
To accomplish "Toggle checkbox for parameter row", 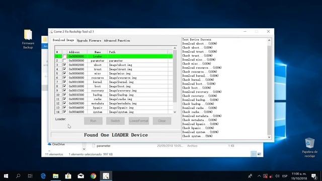I will click(64, 60).
